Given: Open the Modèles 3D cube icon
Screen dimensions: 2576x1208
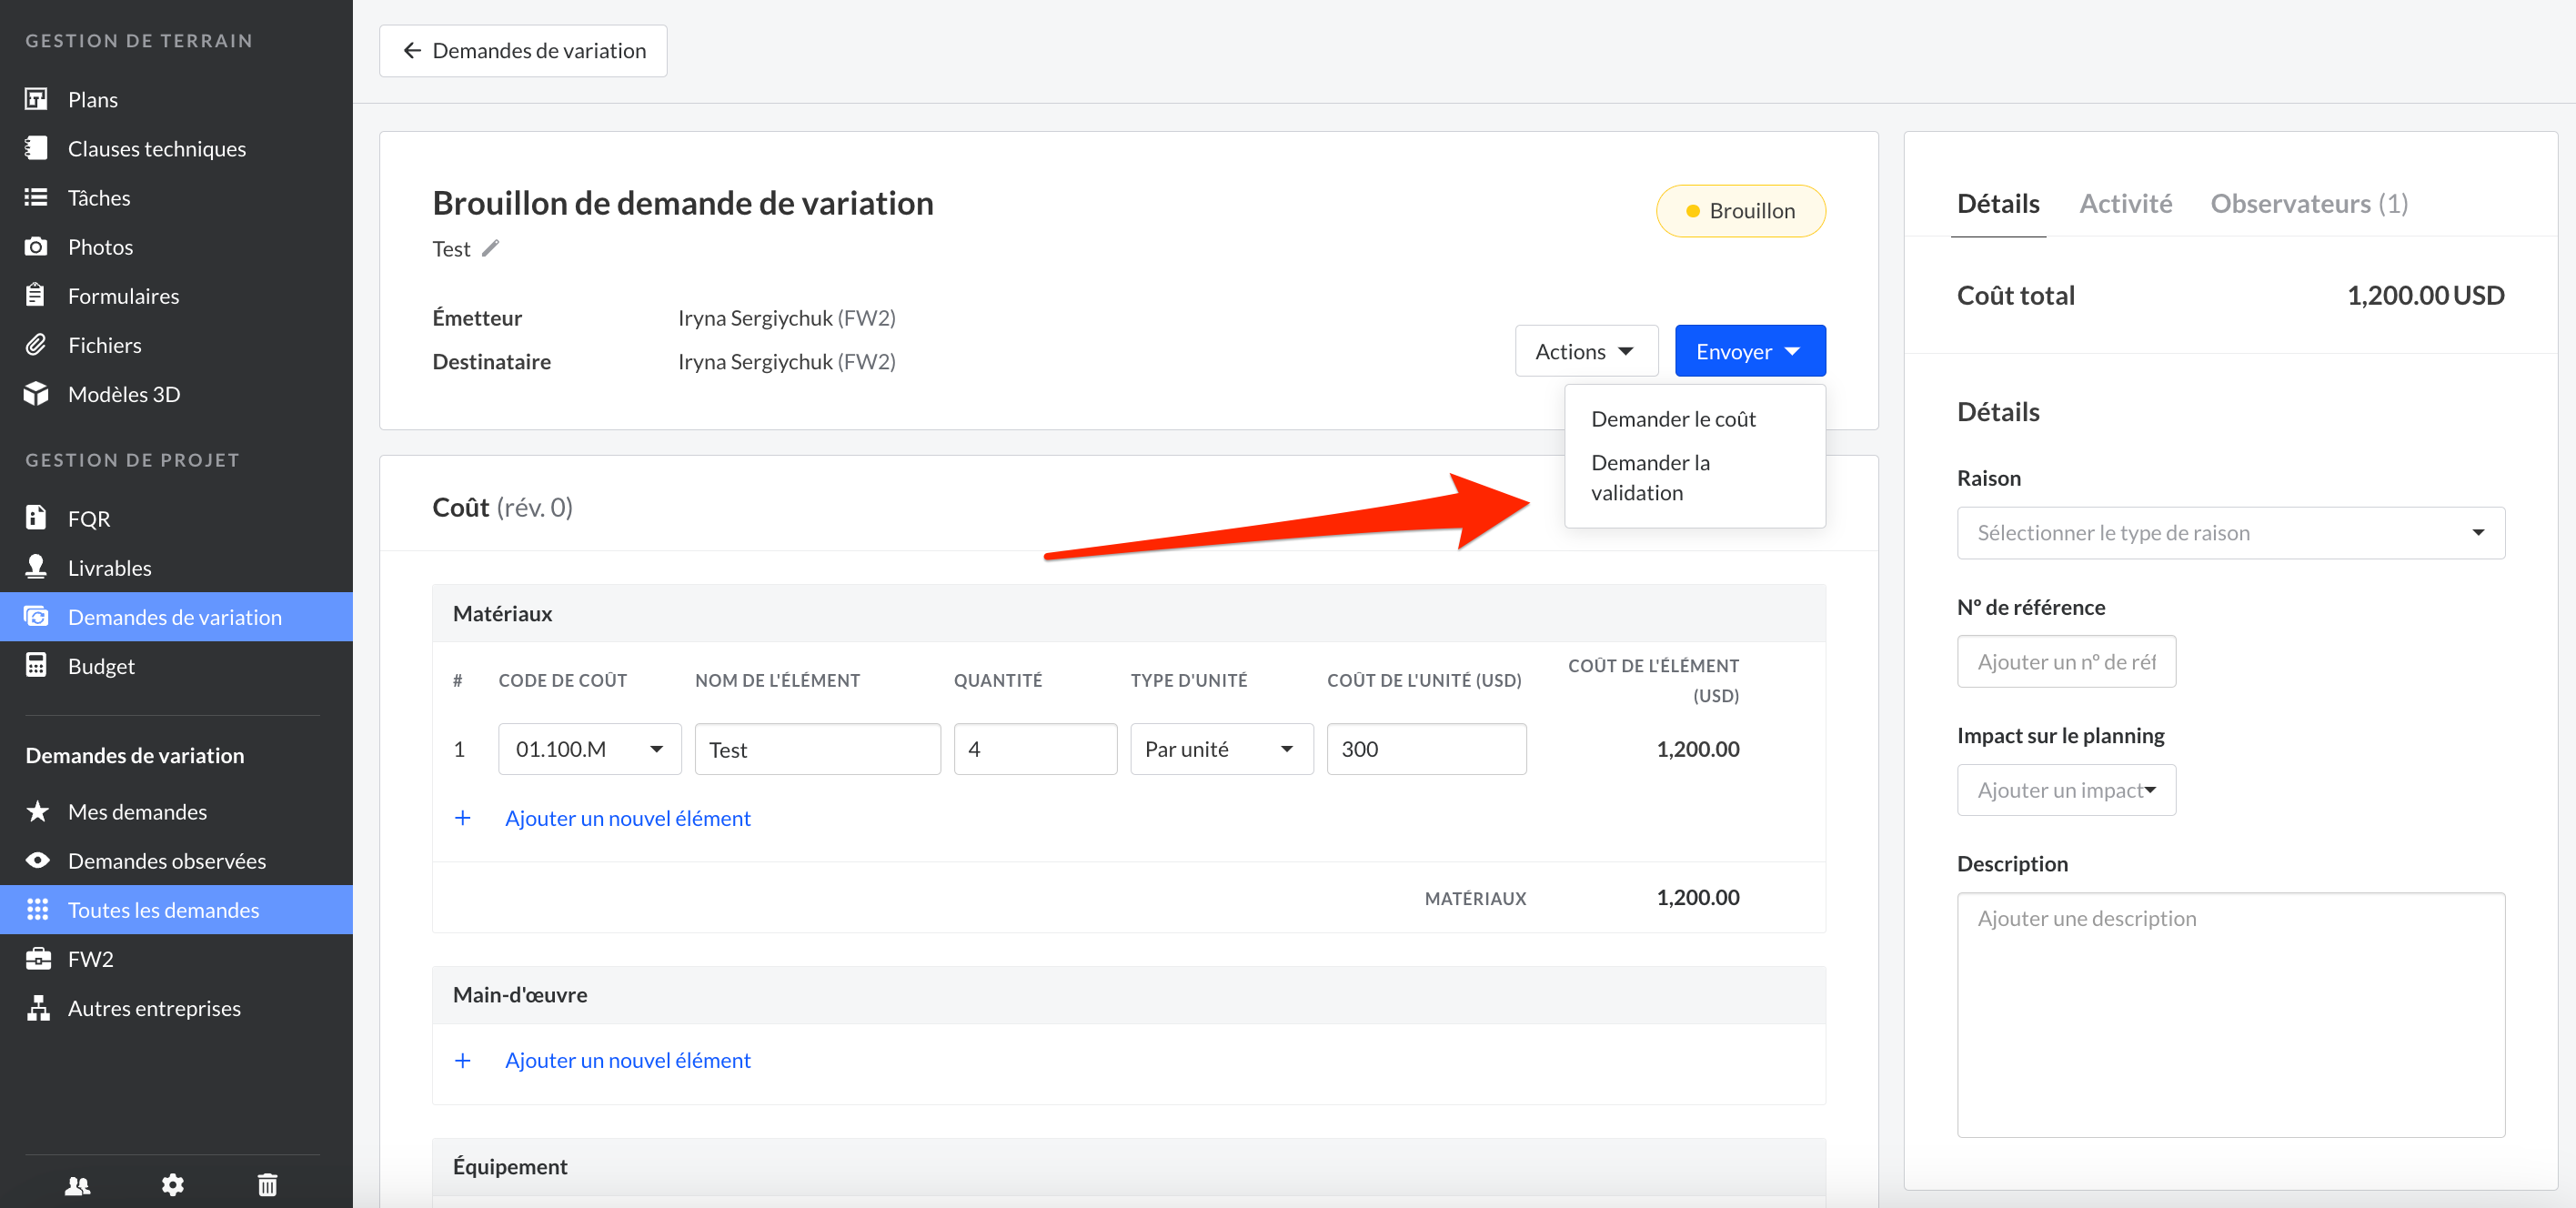Looking at the screenshot, I should point(36,394).
